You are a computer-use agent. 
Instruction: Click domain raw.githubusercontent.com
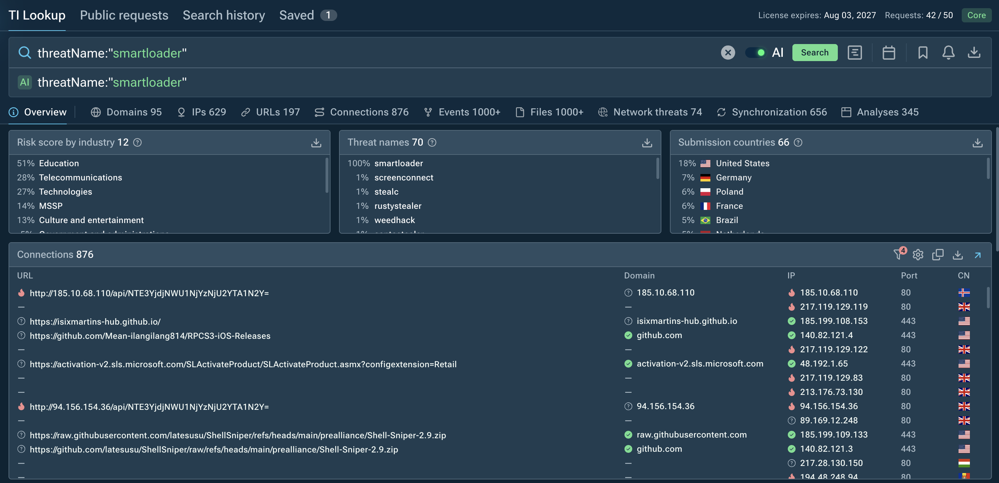[x=692, y=434]
